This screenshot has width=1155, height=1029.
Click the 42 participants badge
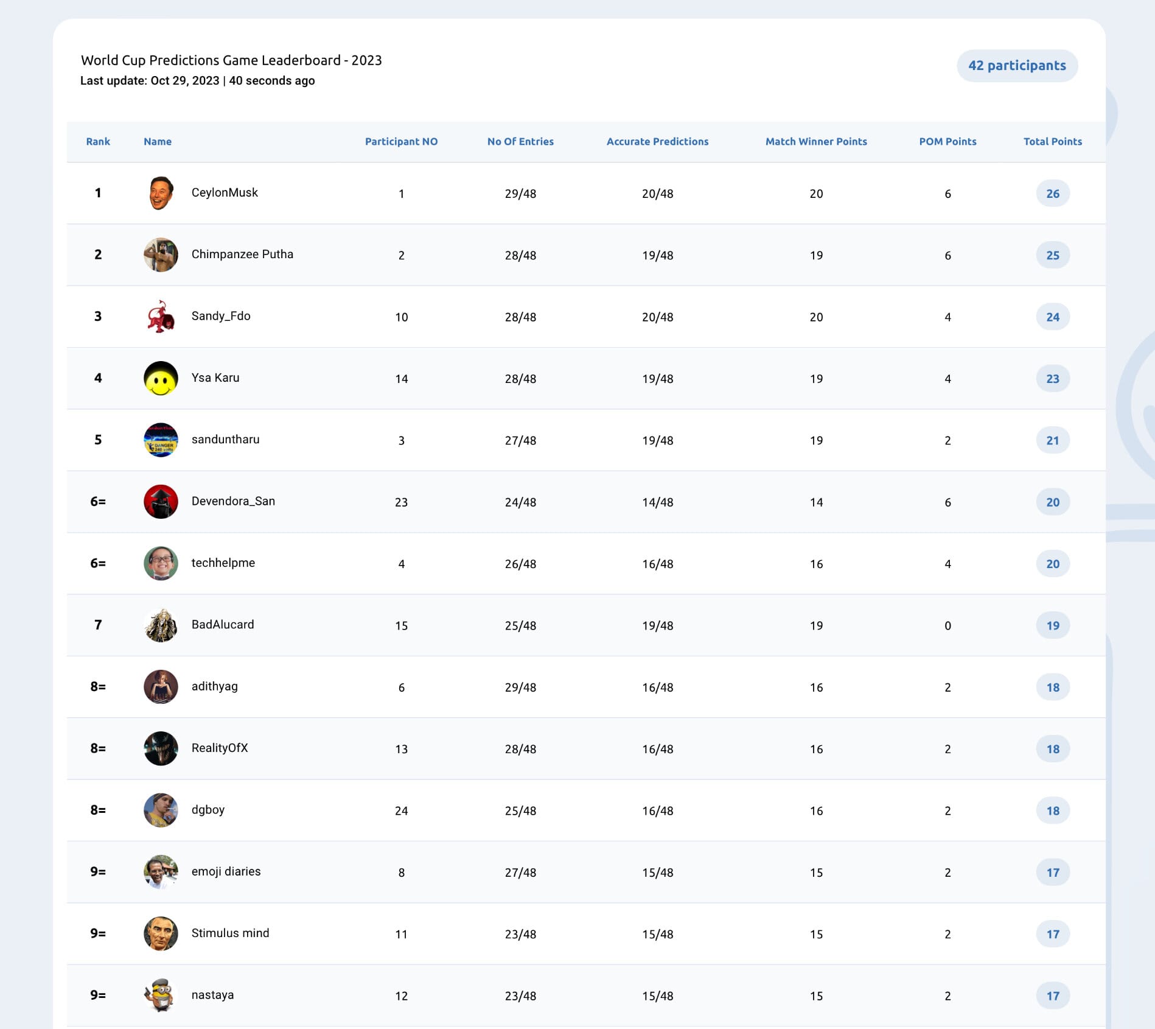pyautogui.click(x=1017, y=66)
